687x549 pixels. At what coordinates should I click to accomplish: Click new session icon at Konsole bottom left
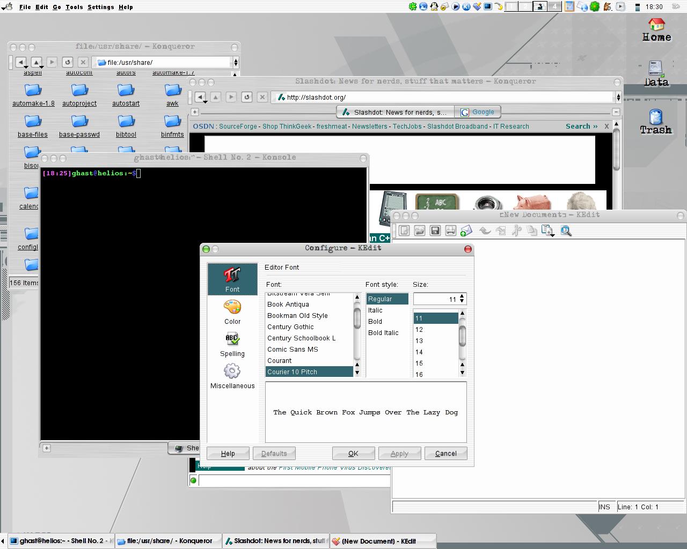[47, 448]
